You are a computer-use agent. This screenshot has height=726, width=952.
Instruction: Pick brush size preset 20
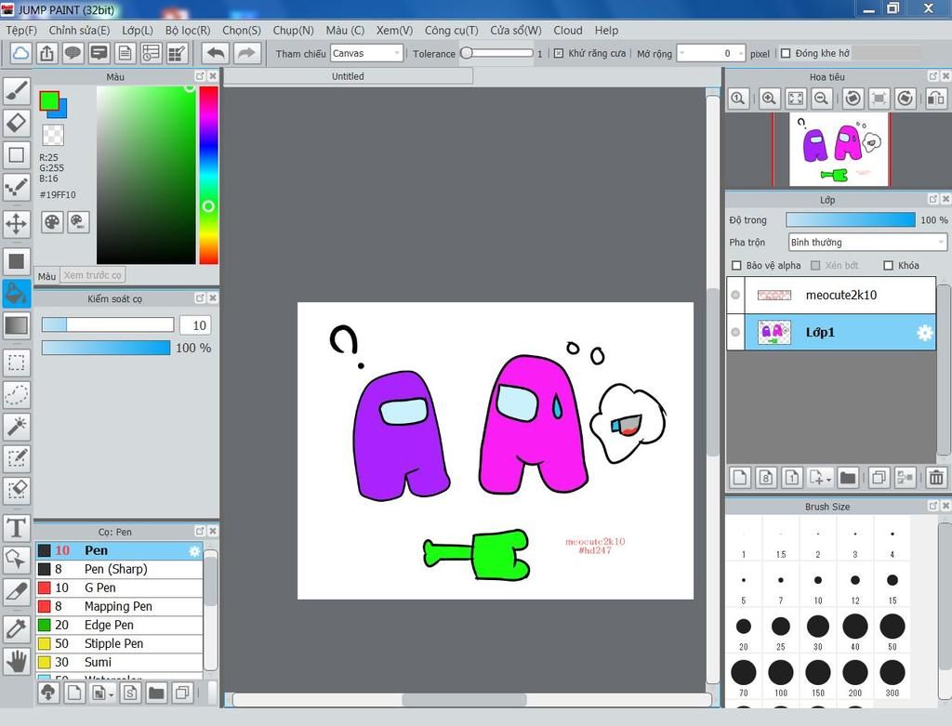744,631
